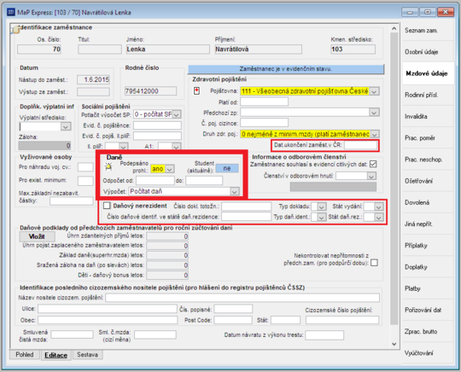The width and height of the screenshot is (461, 372).
Task: Click the folder icon beside Identifikace zaměstnance
Action: point(15,30)
